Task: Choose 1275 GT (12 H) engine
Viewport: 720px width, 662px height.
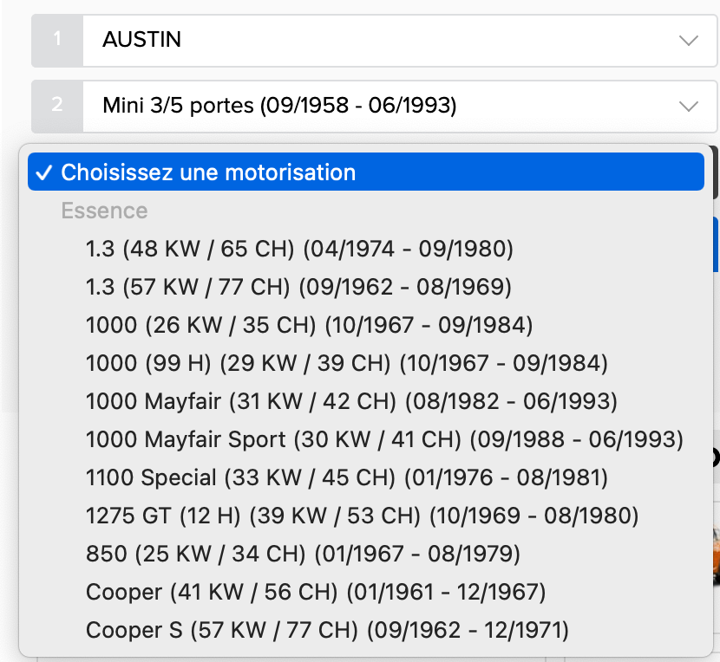Action: (x=362, y=516)
